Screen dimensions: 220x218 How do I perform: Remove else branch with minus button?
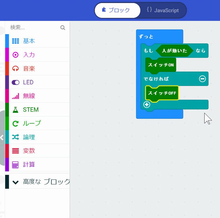click(x=202, y=79)
